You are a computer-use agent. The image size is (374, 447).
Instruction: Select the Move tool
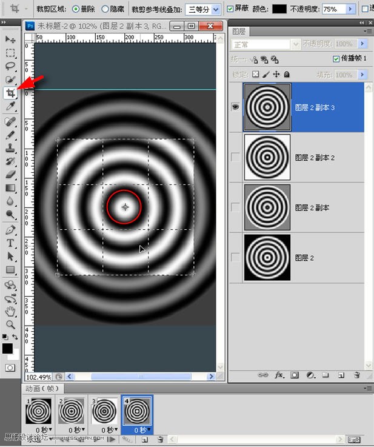pyautogui.click(x=10, y=39)
